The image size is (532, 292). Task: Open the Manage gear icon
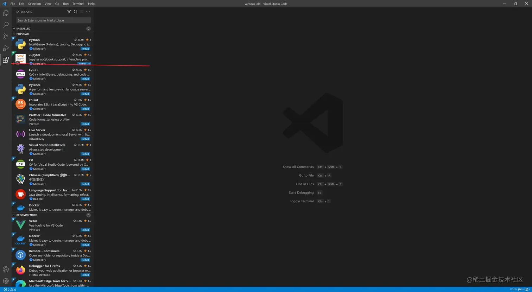tap(6, 281)
